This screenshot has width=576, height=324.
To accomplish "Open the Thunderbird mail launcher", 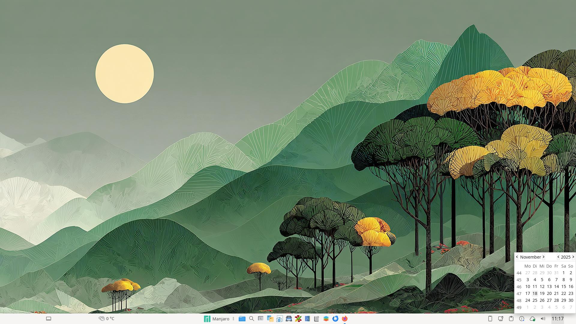I will [x=335, y=319].
